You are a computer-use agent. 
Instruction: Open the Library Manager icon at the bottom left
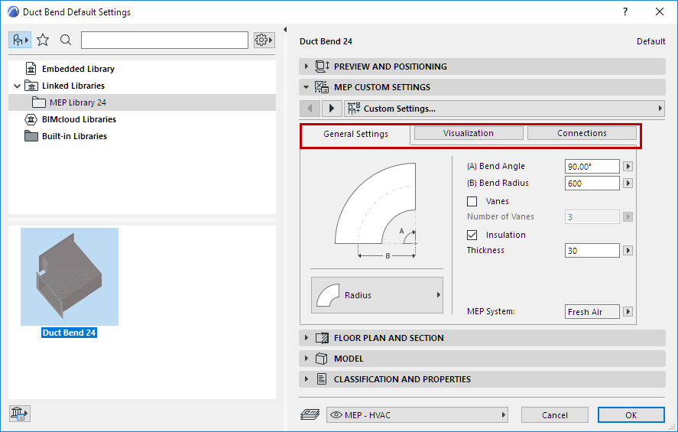click(20, 414)
